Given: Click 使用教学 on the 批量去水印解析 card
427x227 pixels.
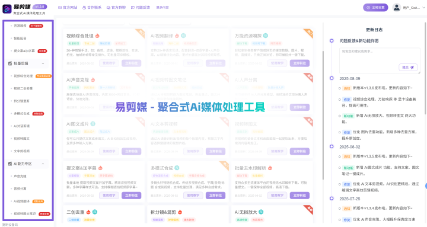Looking at the screenshot, I should coord(277,196).
